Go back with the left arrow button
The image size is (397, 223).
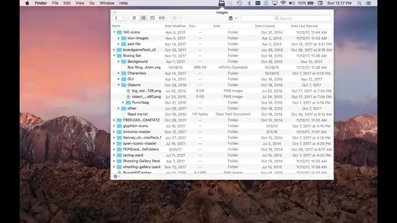click(x=116, y=18)
